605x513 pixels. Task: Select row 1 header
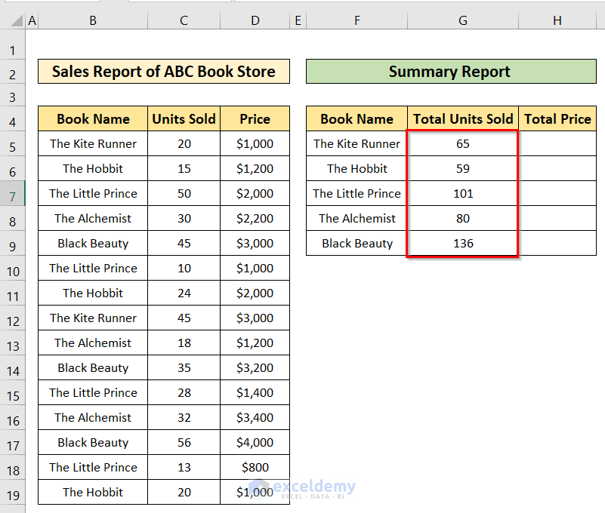[13, 50]
